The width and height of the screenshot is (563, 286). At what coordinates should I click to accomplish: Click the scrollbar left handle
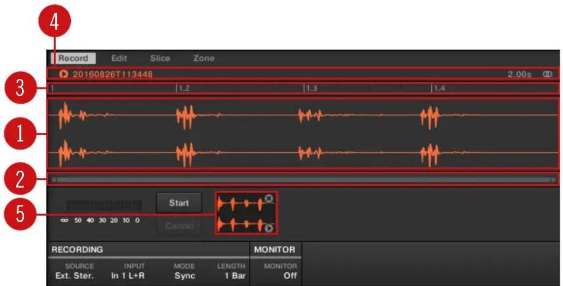point(53,180)
